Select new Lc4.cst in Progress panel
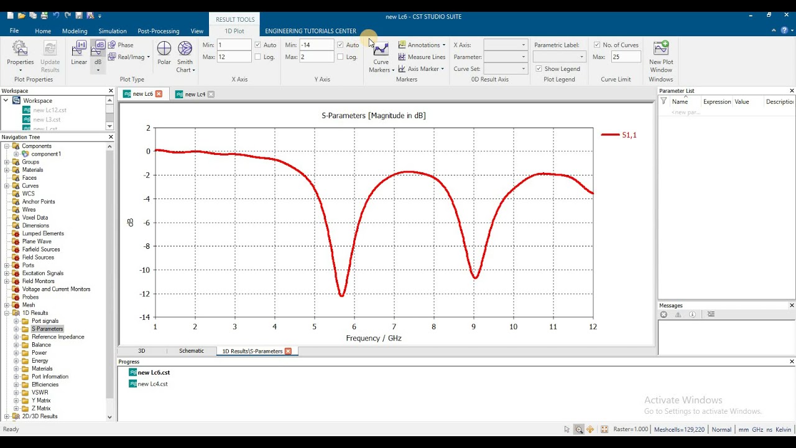This screenshot has width=796, height=448. coord(152,384)
